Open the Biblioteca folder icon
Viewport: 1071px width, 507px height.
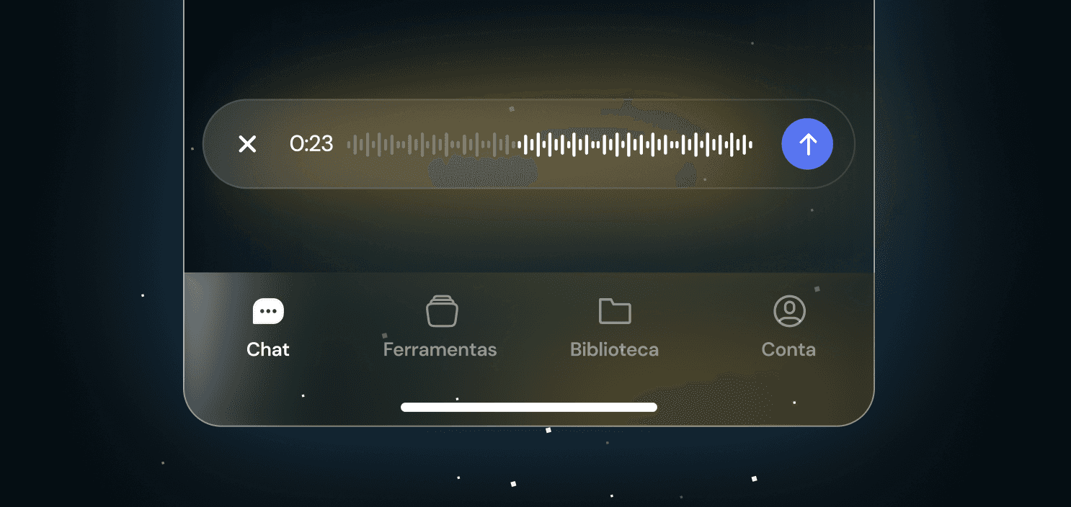615,311
